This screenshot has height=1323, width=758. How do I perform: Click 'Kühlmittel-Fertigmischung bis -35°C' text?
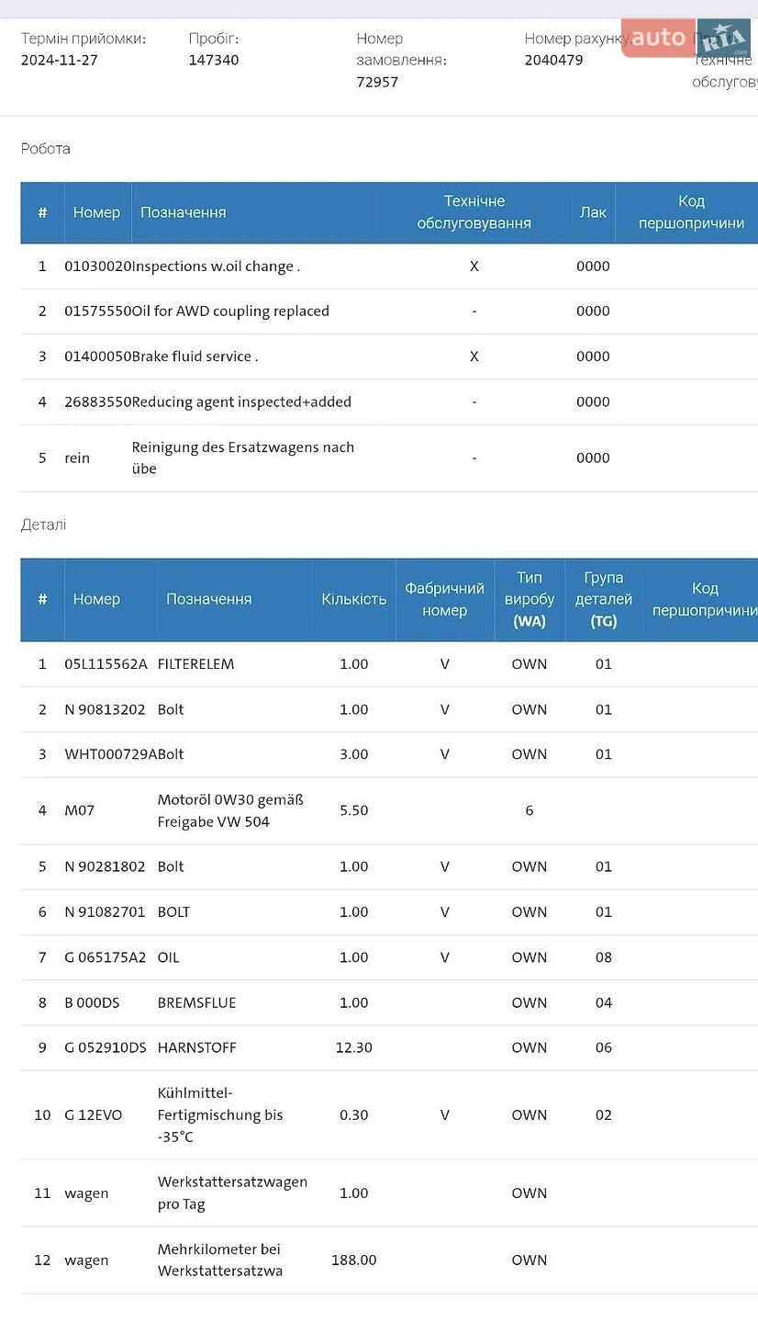(x=220, y=1114)
